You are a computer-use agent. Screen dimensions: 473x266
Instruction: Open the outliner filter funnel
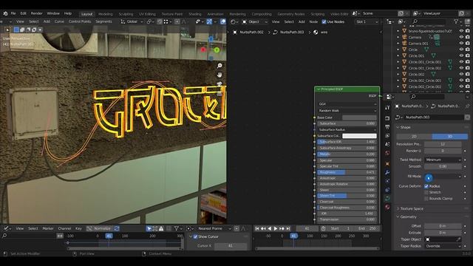click(x=456, y=21)
